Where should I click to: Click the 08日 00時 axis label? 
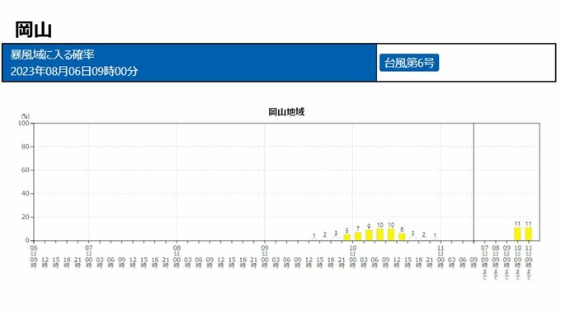[x=177, y=256]
